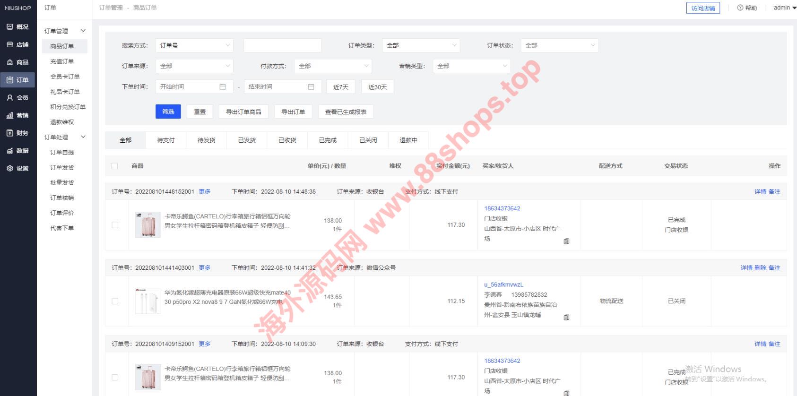The width and height of the screenshot is (797, 396).
Task: Open the 订单类型 dropdown
Action: click(x=421, y=45)
